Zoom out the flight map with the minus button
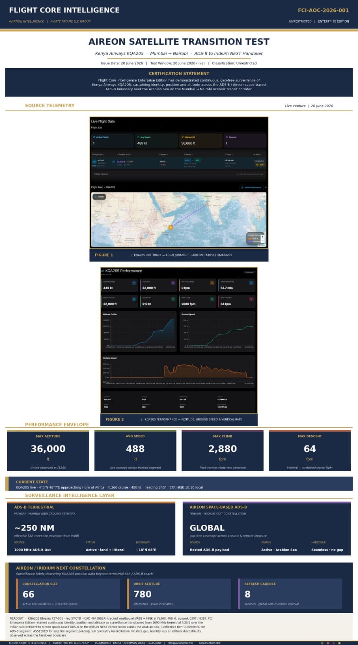358x645 pixels. pos(262,241)
